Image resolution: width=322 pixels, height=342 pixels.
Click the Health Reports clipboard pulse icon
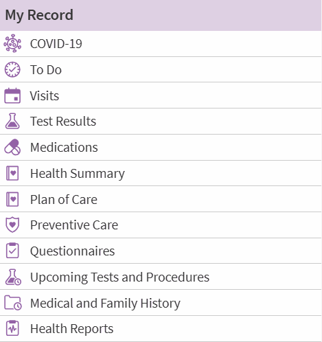[12, 328]
